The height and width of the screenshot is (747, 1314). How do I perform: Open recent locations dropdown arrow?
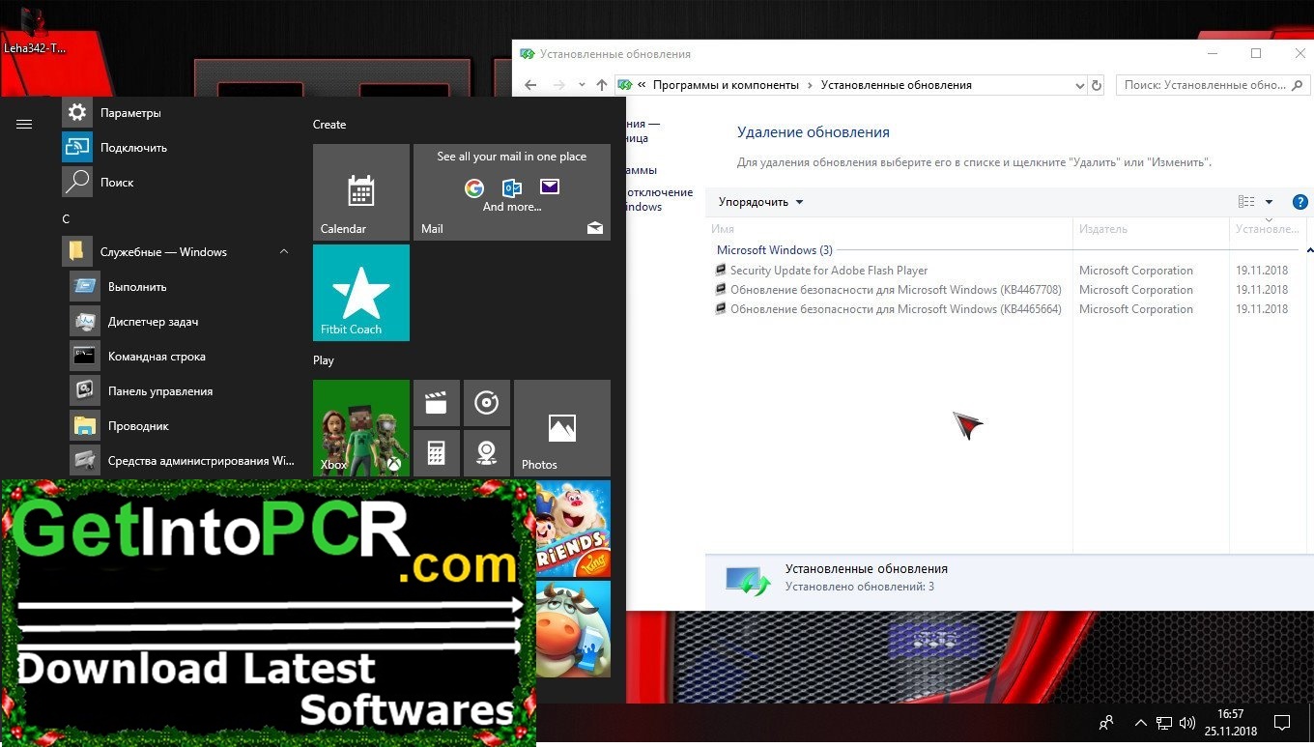click(582, 85)
